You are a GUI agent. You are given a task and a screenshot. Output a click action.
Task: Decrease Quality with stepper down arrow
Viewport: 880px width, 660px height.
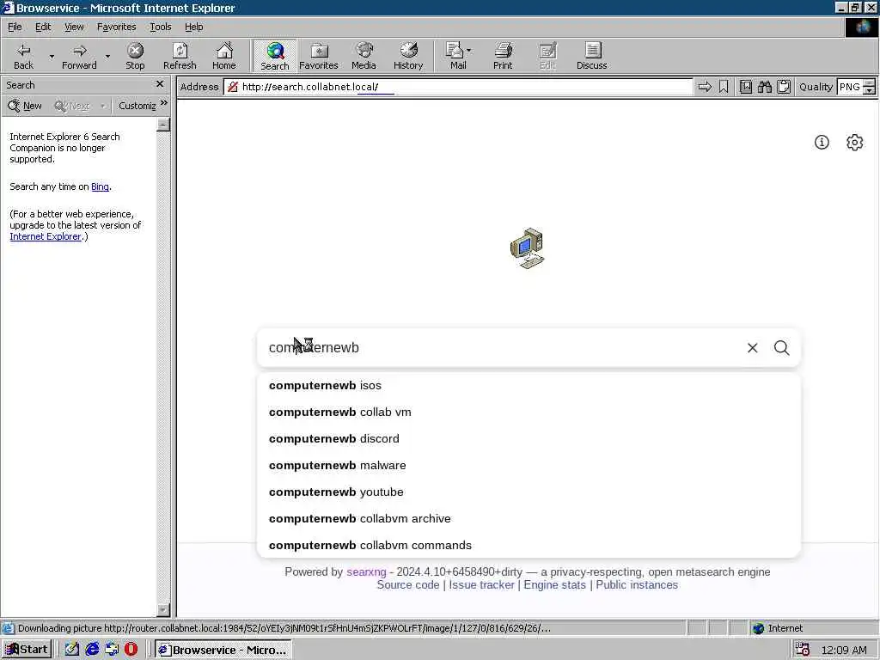tap(870, 91)
